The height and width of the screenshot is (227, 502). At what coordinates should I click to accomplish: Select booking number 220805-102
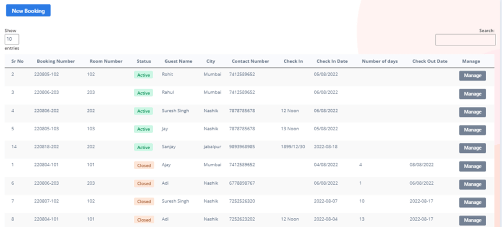(x=47, y=74)
